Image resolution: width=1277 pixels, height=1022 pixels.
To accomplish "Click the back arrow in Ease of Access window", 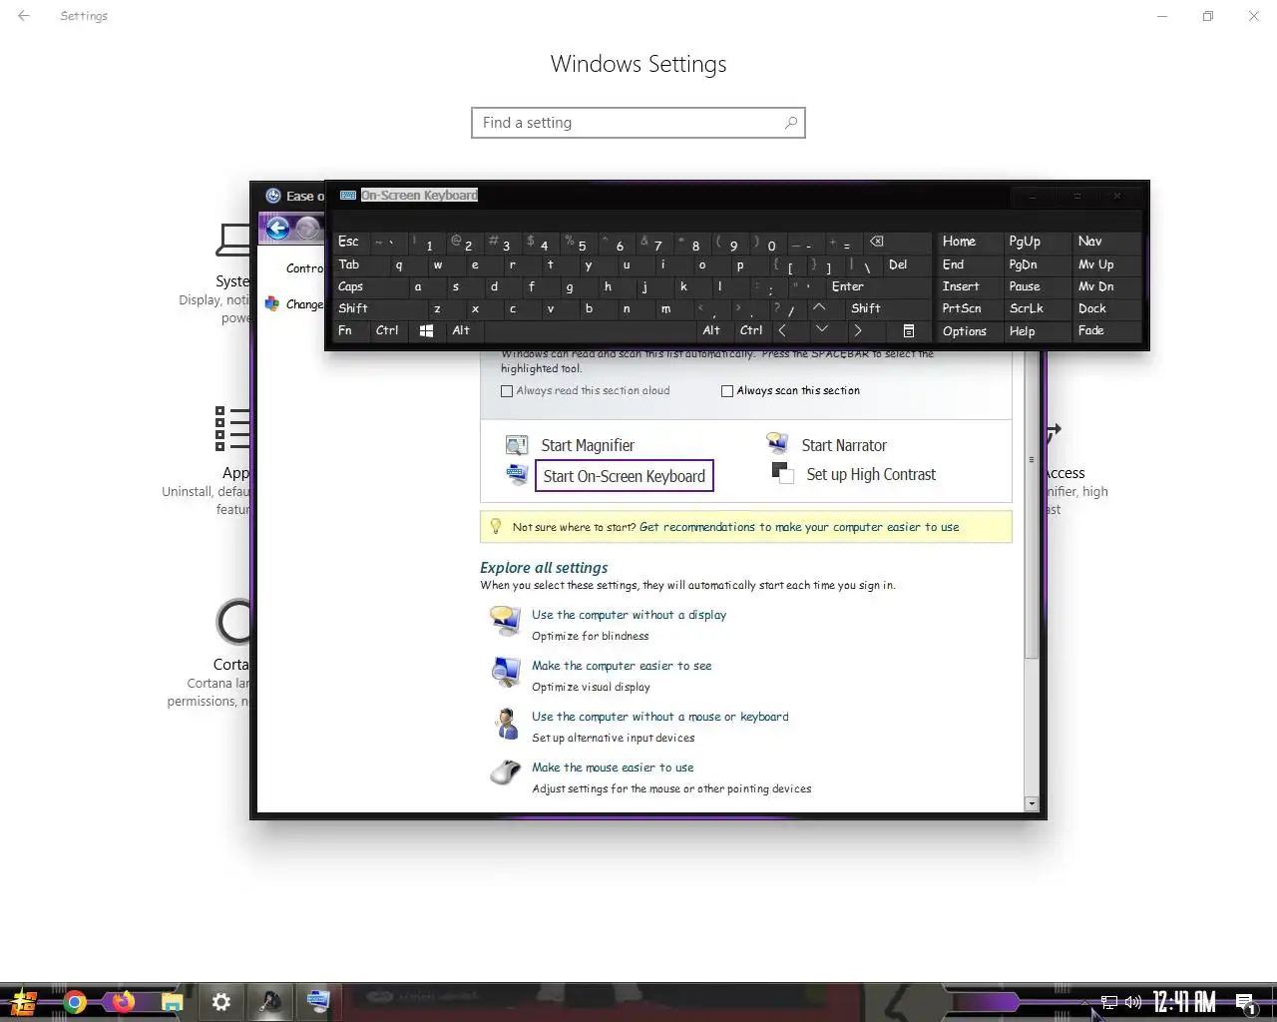I will 277,229.
